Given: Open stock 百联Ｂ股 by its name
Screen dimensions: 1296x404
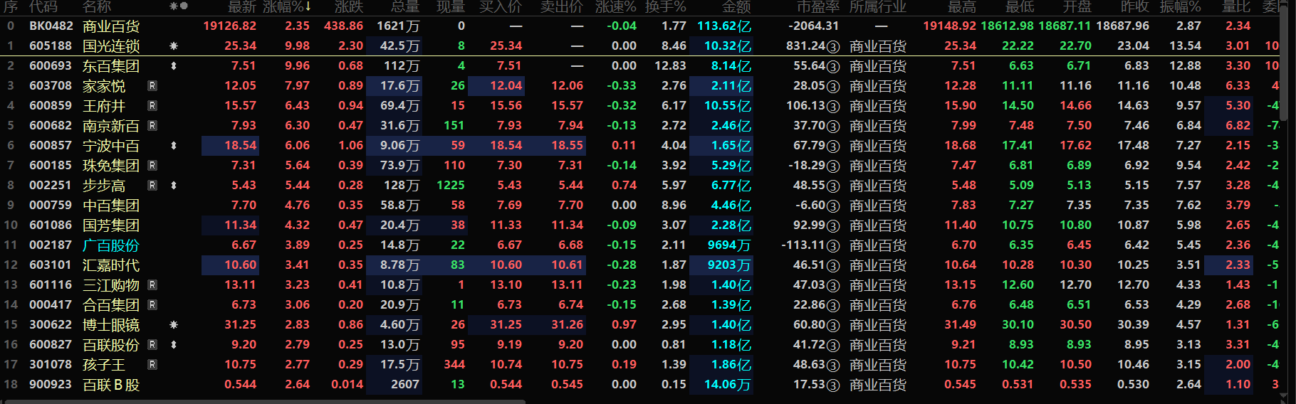Looking at the screenshot, I should coord(111,385).
